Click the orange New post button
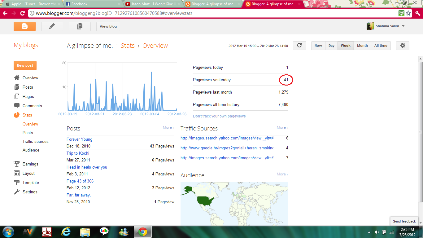This screenshot has height=238, width=423. pyautogui.click(x=25, y=65)
